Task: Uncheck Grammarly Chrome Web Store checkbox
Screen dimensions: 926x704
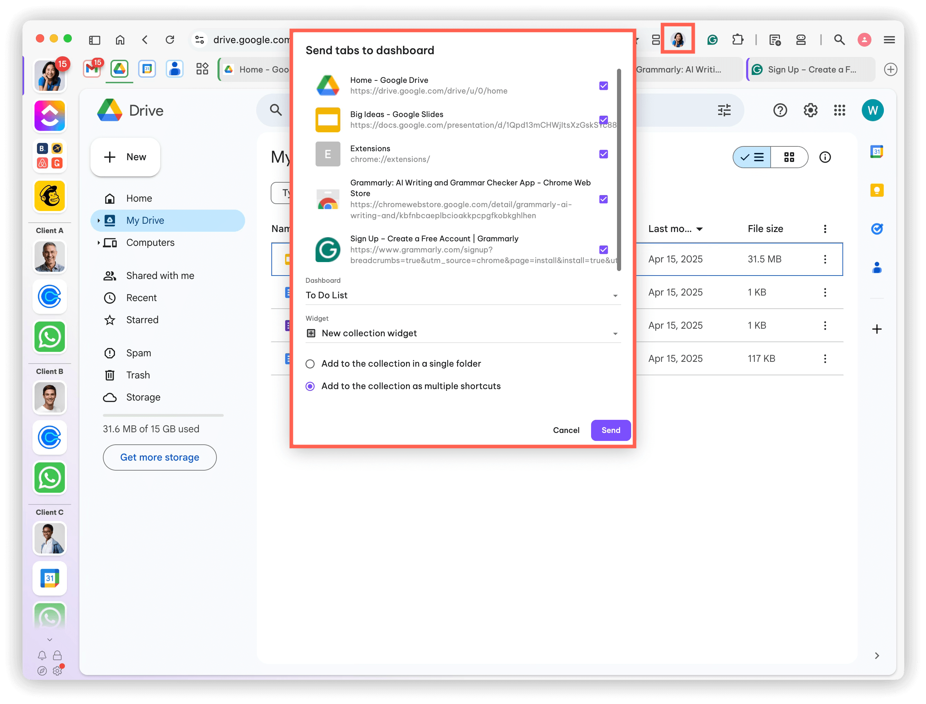Action: click(604, 199)
